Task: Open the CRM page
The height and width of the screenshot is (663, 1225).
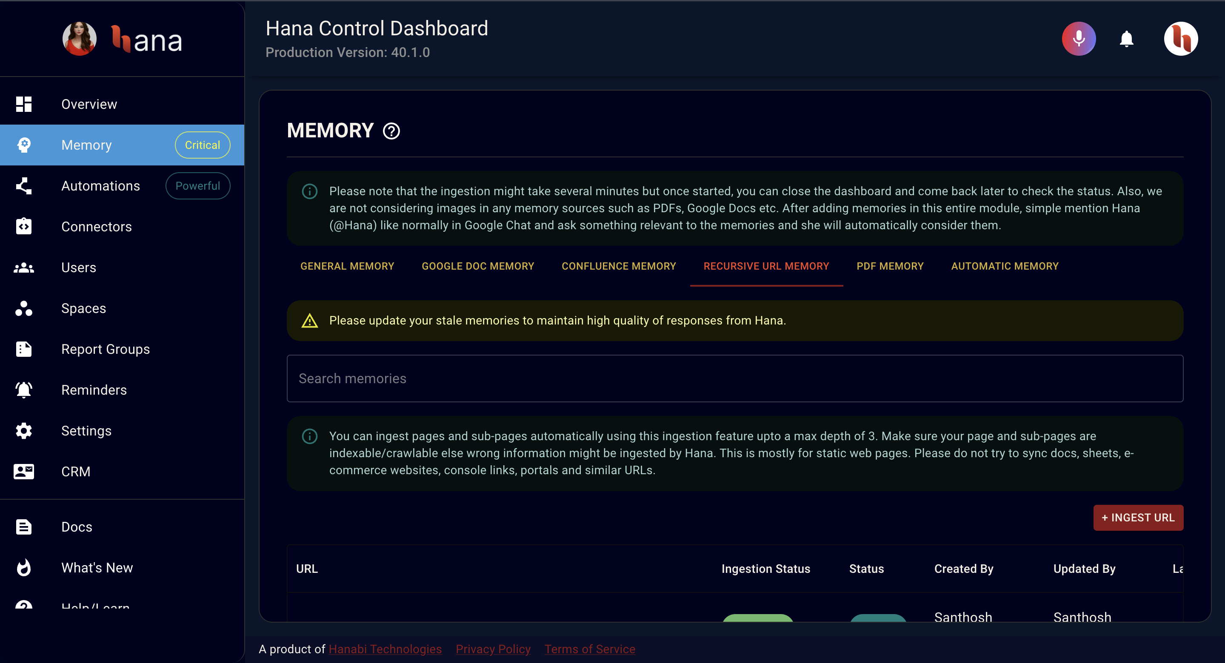Action: [122, 472]
